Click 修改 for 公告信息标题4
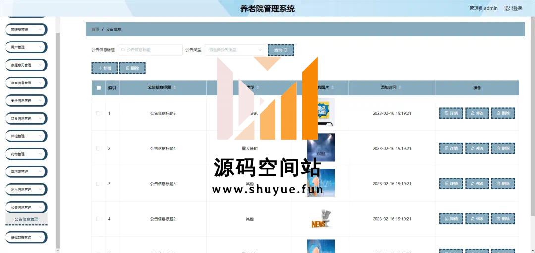The image size is (535, 253). [x=477, y=148]
